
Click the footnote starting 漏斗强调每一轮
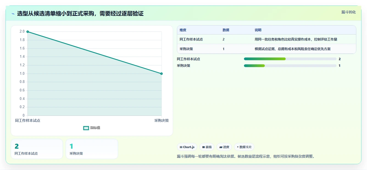pos(246,157)
